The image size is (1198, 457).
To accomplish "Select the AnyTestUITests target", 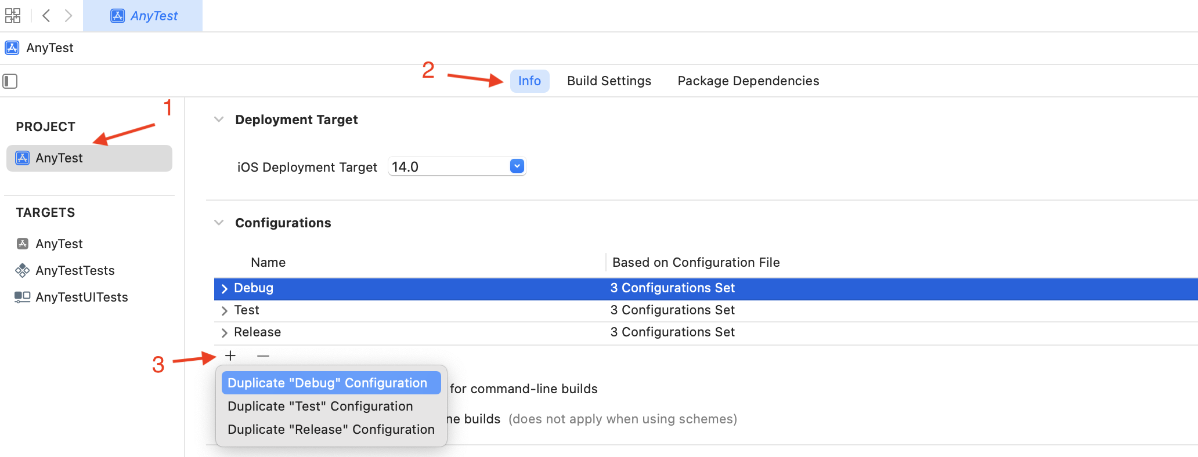I will [x=81, y=297].
